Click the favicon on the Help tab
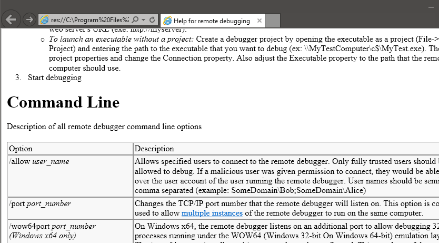Screen dimensions: 439x243 tap(167, 21)
